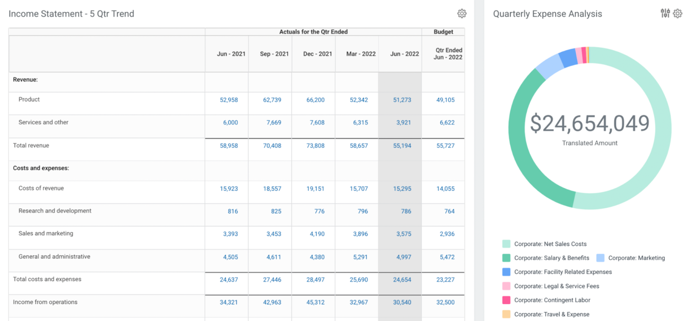Open Research and development budget 764
Screen dimensions: 688x321
[450, 212]
